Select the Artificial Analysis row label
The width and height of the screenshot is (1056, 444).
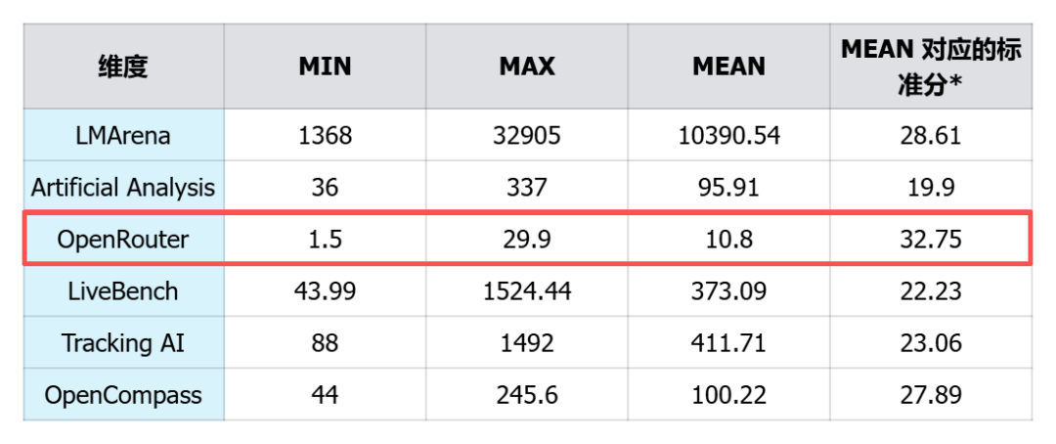click(123, 187)
